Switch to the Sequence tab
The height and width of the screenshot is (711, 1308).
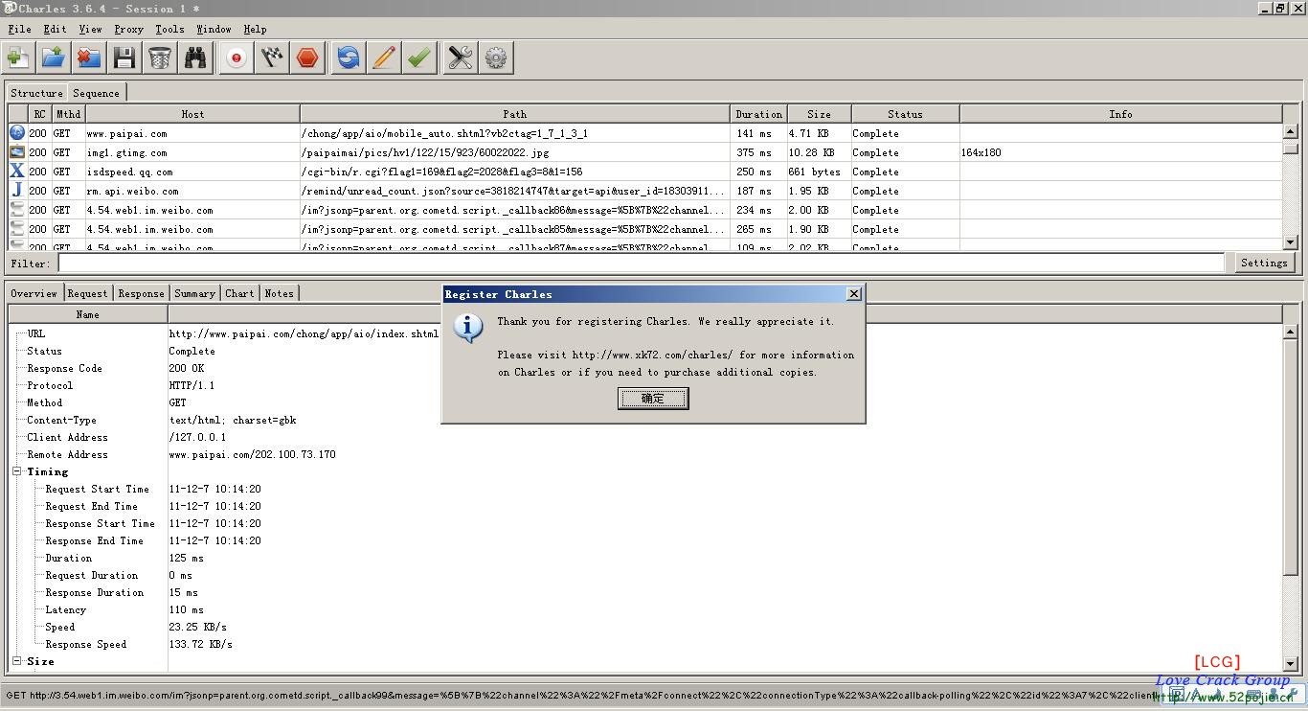click(97, 93)
